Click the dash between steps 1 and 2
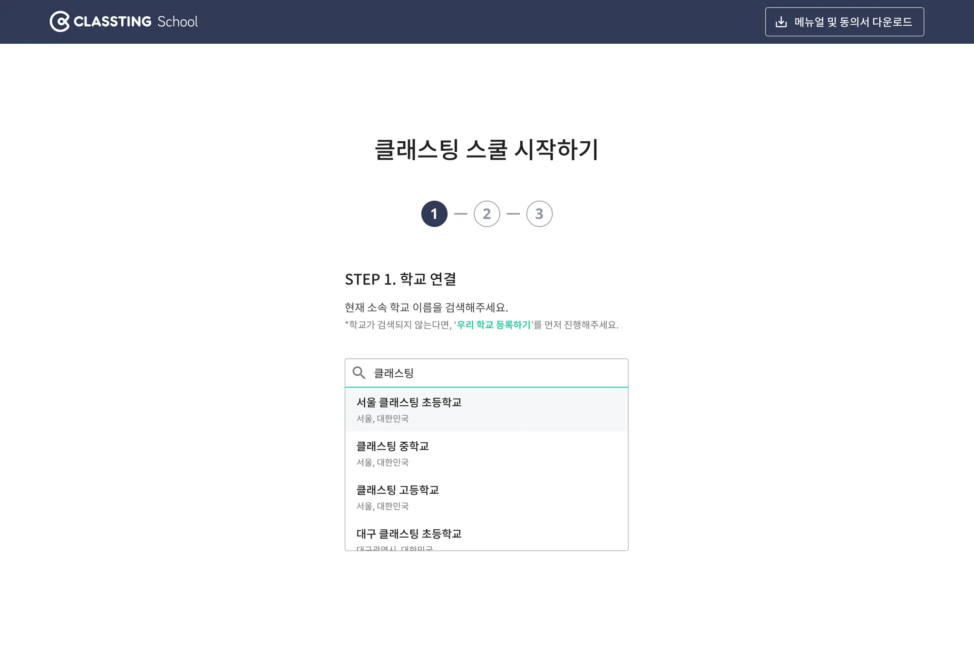Image resolution: width=974 pixels, height=662 pixels. 460,214
